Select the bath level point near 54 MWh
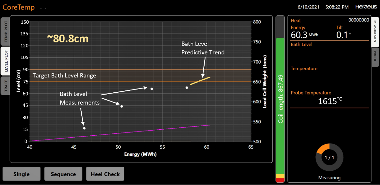Screen dimensions: 380x185 coord(152,89)
